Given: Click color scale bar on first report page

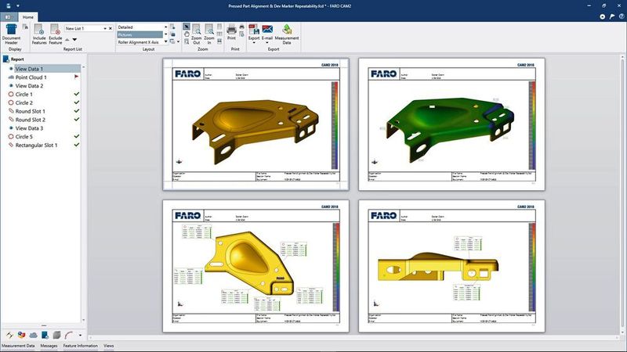Looking at the screenshot, I should point(335,125).
